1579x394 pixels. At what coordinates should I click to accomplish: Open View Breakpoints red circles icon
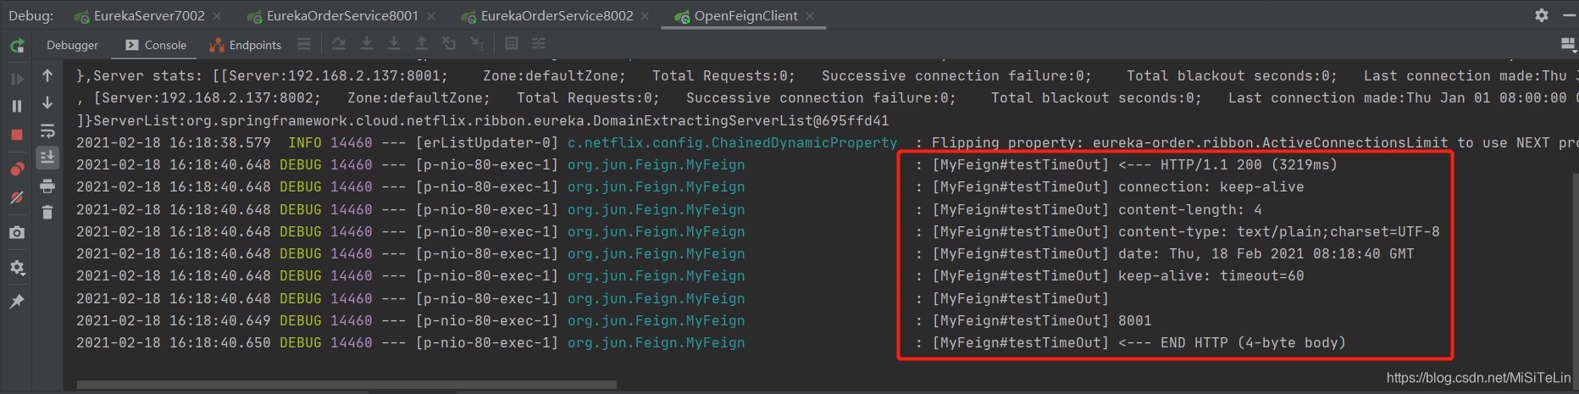tap(17, 169)
